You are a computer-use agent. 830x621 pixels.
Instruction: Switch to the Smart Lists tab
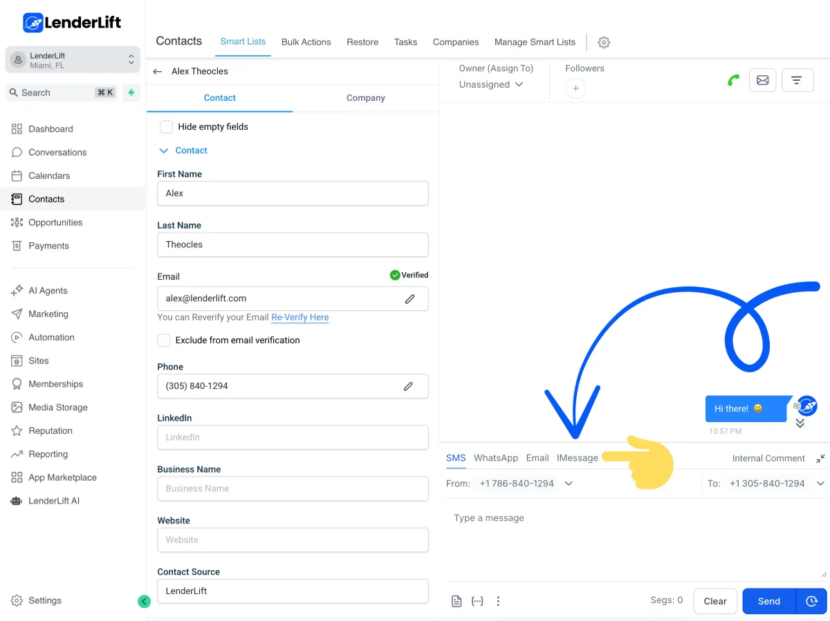click(243, 42)
